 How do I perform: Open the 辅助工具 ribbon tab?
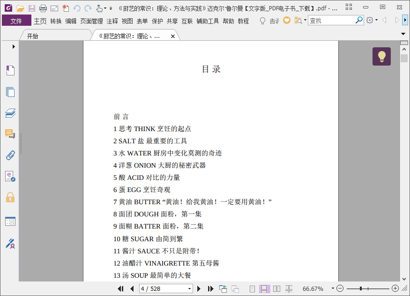tap(208, 21)
